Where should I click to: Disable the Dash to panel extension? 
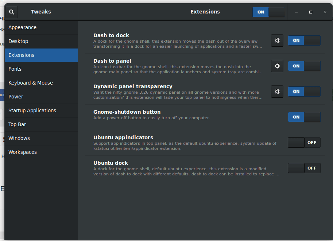pos(304,66)
